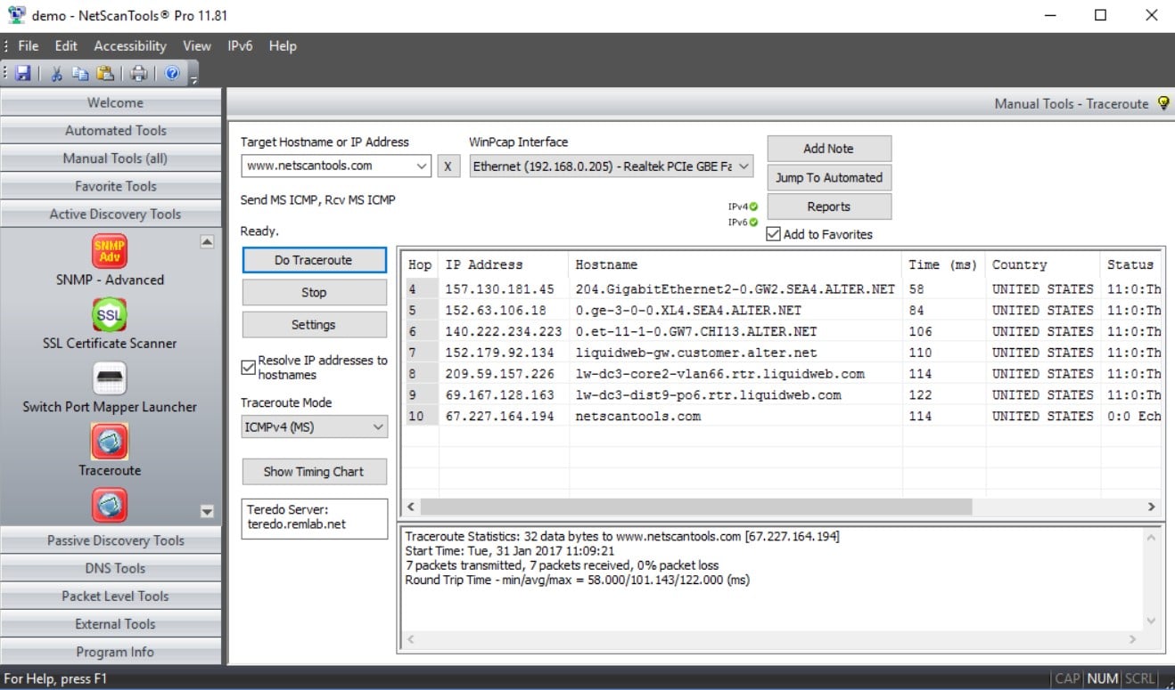Click the yellow lightbulb tip icon
The image size is (1175, 690).
click(x=1163, y=103)
